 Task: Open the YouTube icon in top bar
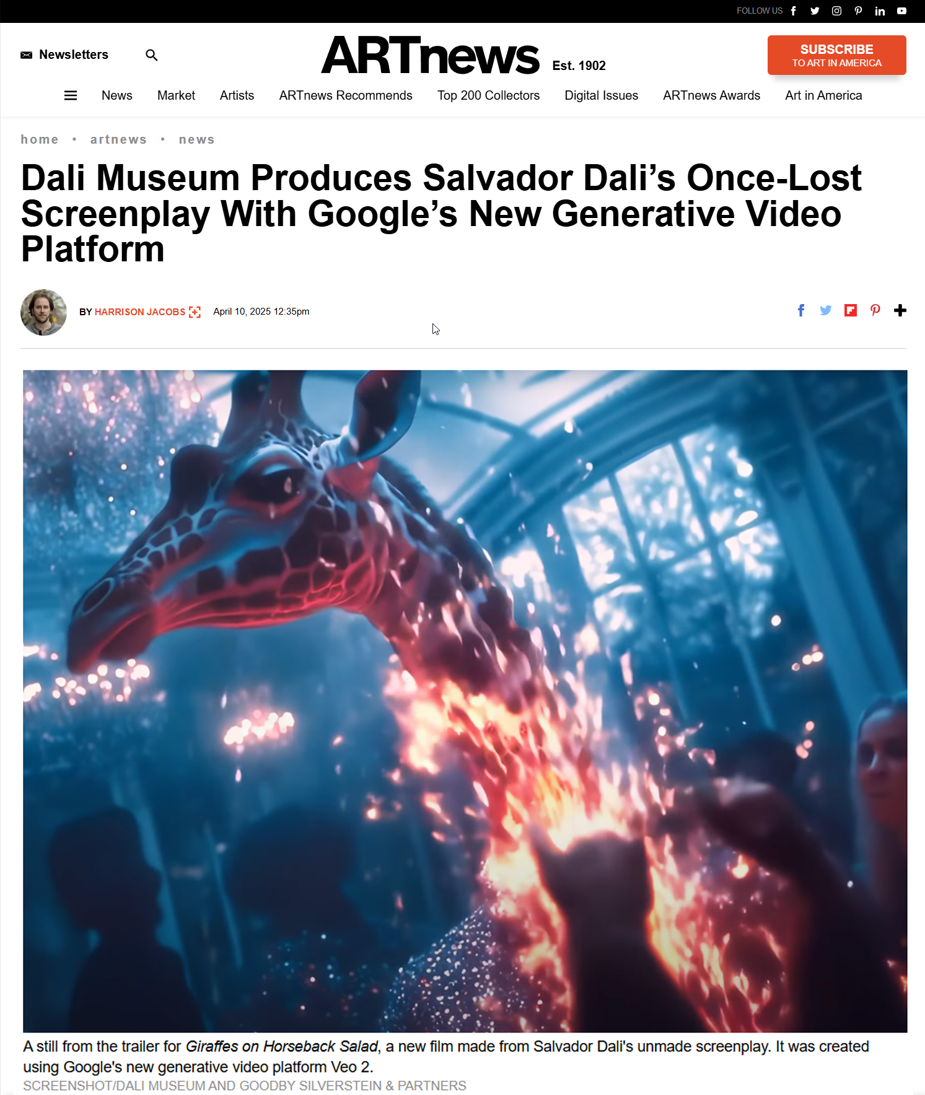coord(901,11)
